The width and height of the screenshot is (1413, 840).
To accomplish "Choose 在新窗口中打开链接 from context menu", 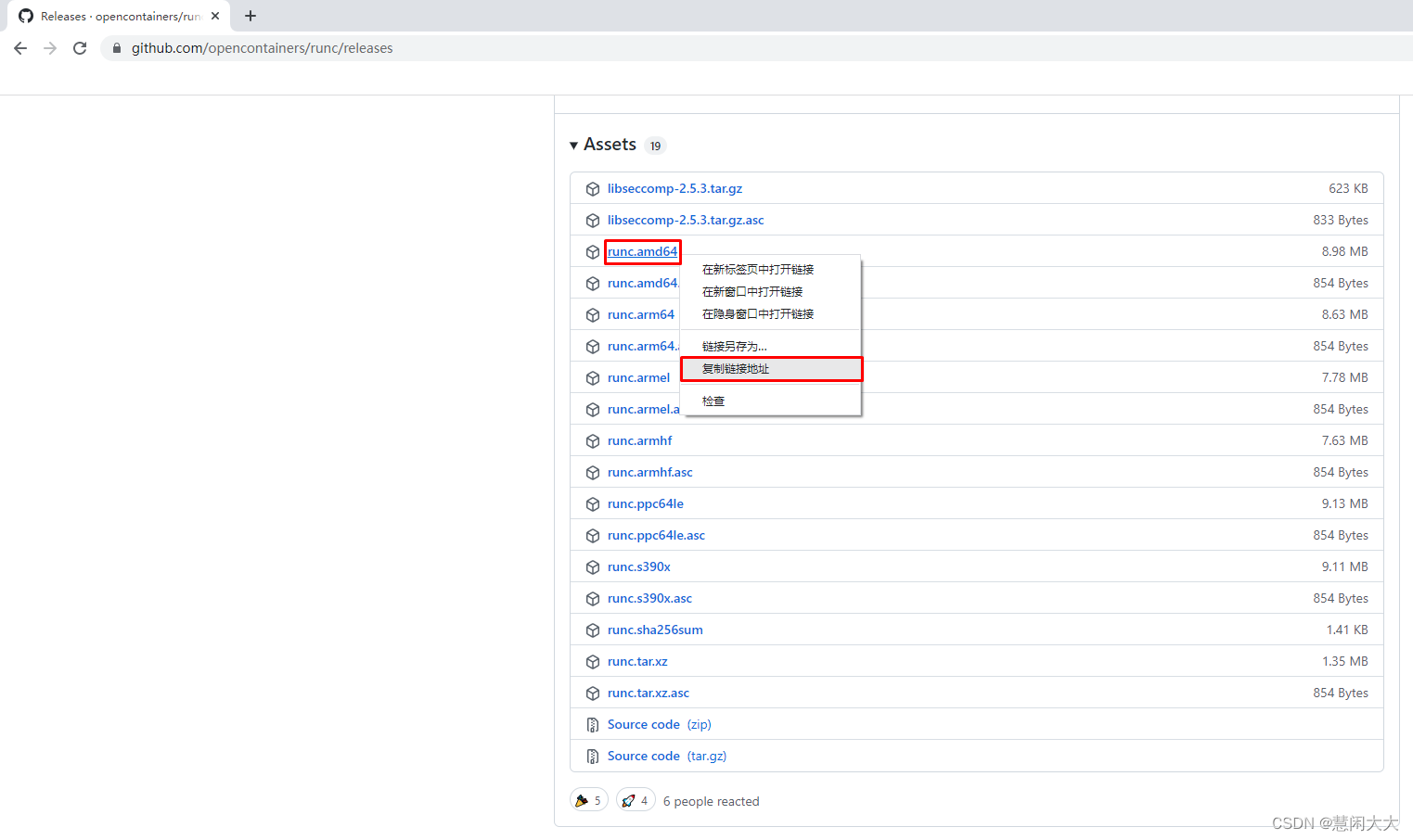I will click(x=771, y=292).
